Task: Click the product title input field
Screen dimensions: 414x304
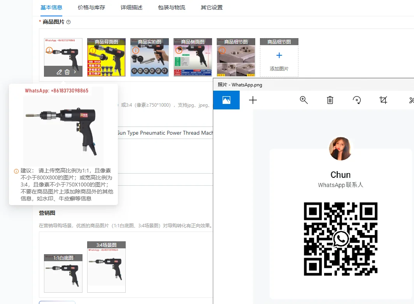Action: tap(165, 133)
